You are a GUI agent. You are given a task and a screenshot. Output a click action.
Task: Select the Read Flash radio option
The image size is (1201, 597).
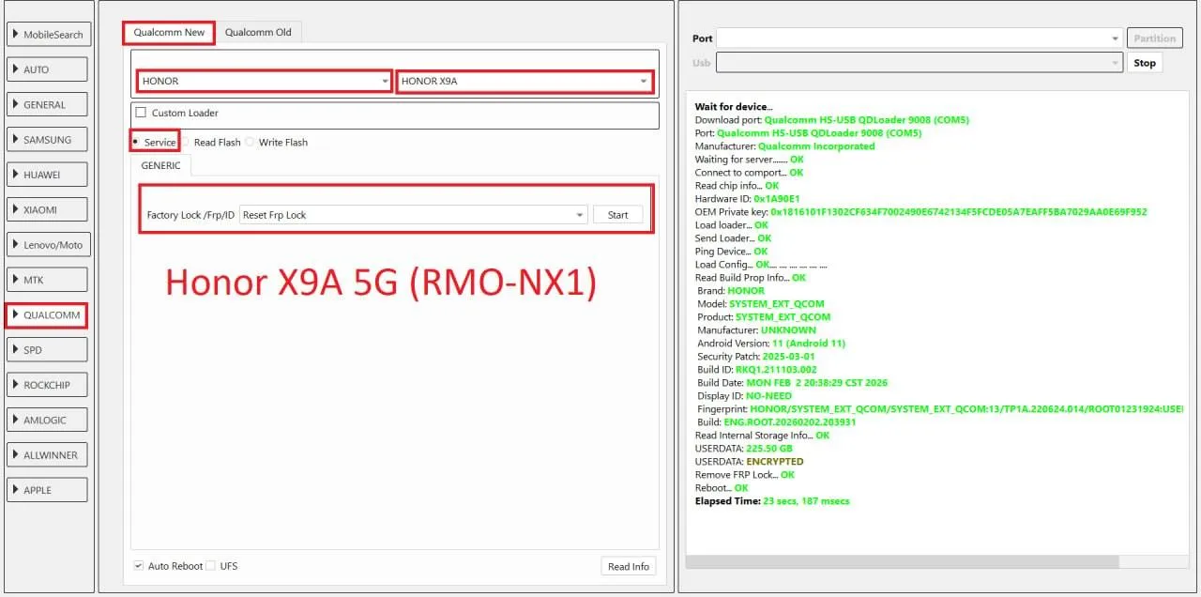click(x=186, y=143)
